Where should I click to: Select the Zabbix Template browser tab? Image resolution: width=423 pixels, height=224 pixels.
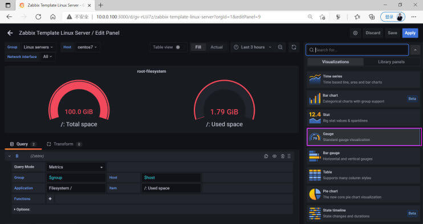55,5
